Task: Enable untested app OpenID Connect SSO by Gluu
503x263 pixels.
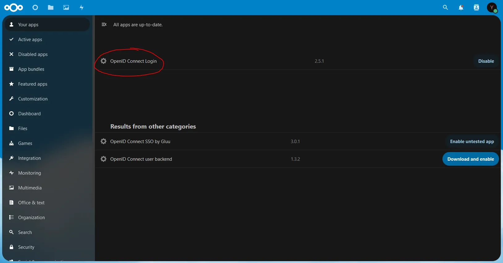Action: click(x=472, y=141)
